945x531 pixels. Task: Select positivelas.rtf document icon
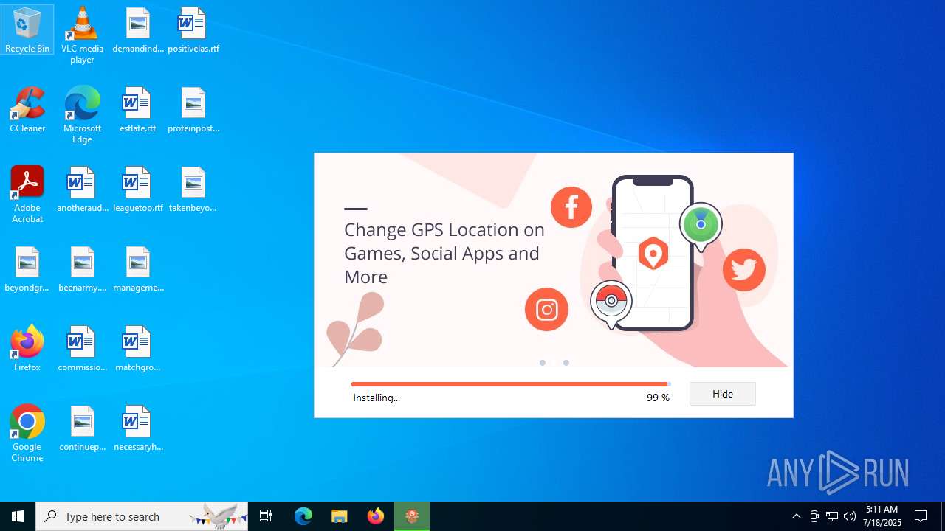[x=193, y=30]
